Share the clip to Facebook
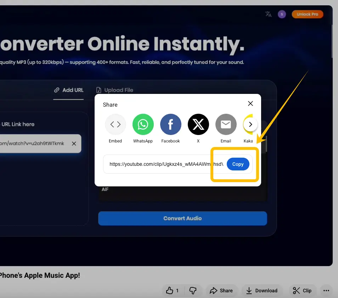This screenshot has height=298, width=338. click(170, 124)
